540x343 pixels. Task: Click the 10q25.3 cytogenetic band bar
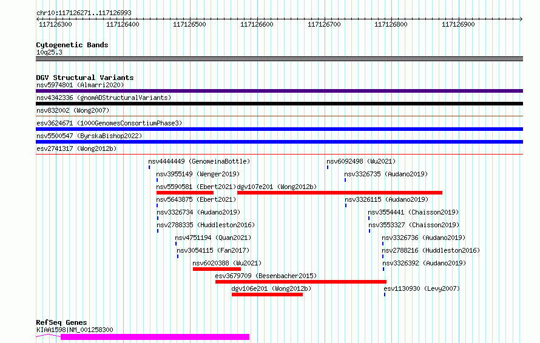tap(279, 59)
